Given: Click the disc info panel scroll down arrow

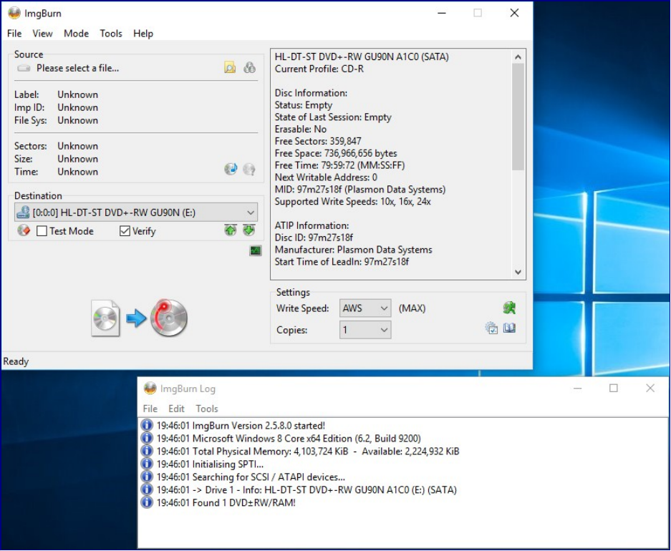Looking at the screenshot, I should 518,272.
